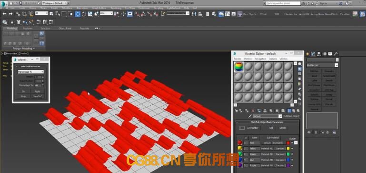Uncheck On/Off for Green sub-material

click(292, 154)
